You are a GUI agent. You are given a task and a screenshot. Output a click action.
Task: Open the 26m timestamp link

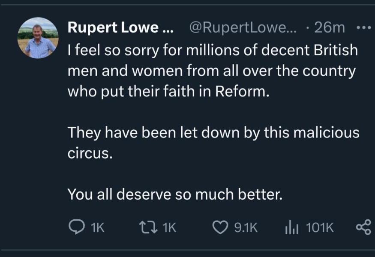tap(330, 27)
